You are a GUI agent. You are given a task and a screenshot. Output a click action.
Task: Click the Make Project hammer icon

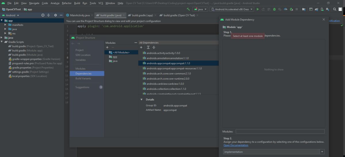188,9
